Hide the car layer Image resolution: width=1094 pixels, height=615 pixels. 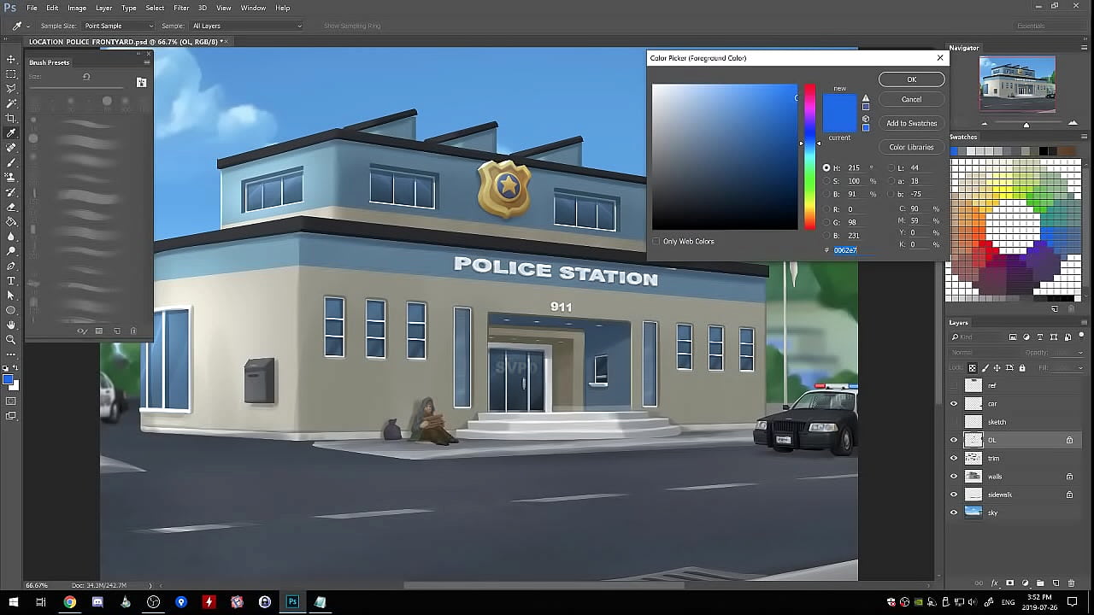(955, 403)
